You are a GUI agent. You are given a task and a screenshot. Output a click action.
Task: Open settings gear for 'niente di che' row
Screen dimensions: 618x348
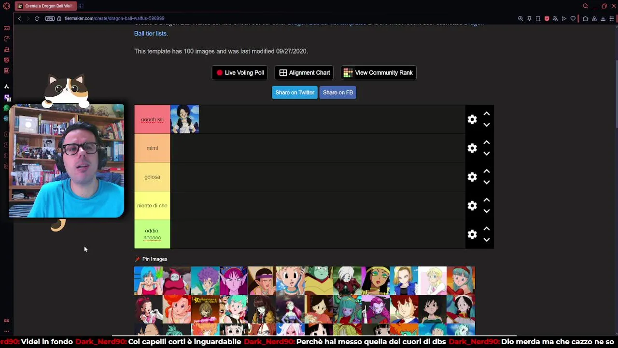(472, 205)
